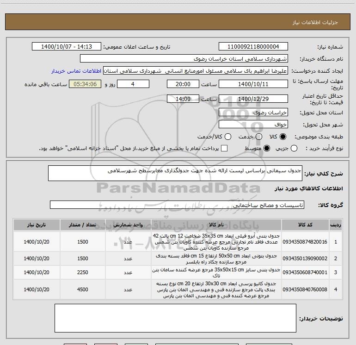
Task: Click the price validity time 14:00
Action: click(183, 99)
